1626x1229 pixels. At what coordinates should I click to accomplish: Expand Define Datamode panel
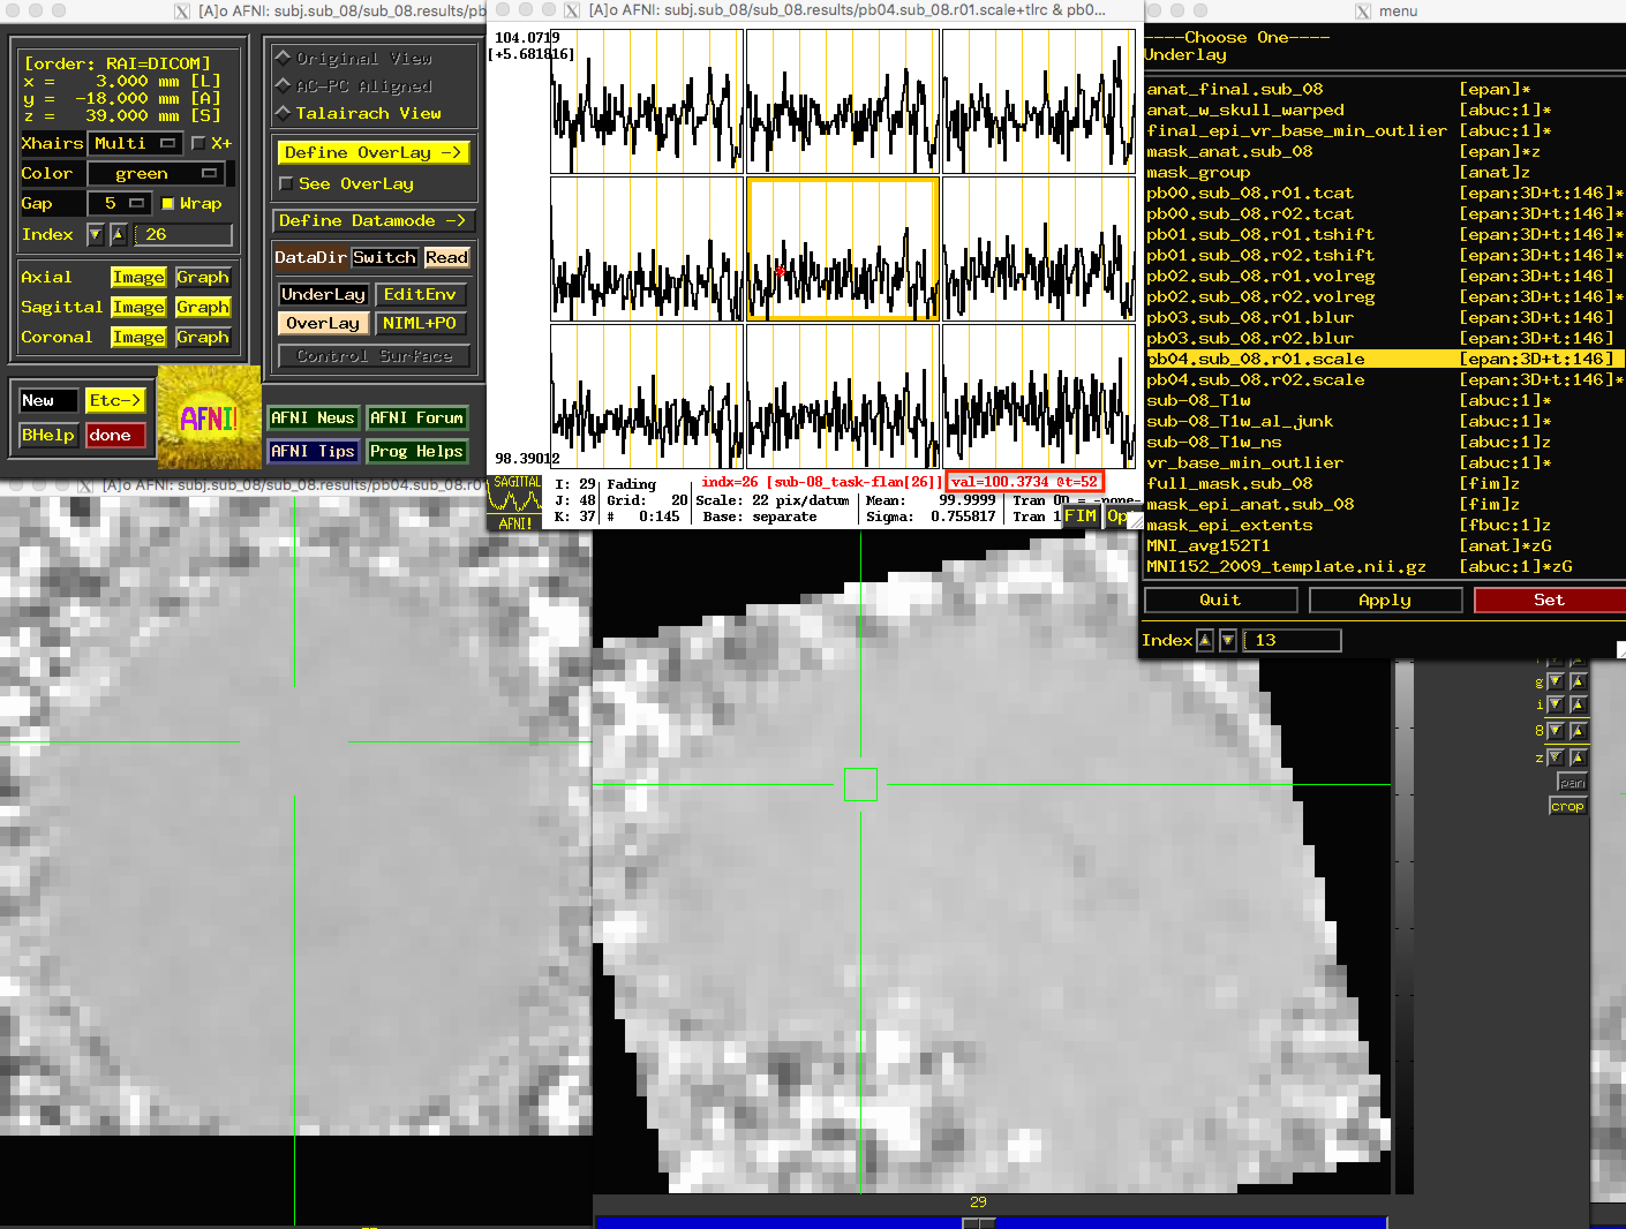pos(374,221)
